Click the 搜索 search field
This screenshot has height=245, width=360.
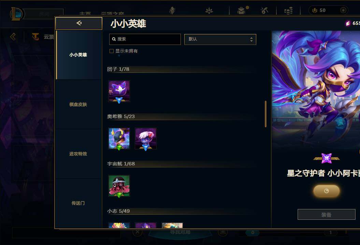[x=145, y=39]
